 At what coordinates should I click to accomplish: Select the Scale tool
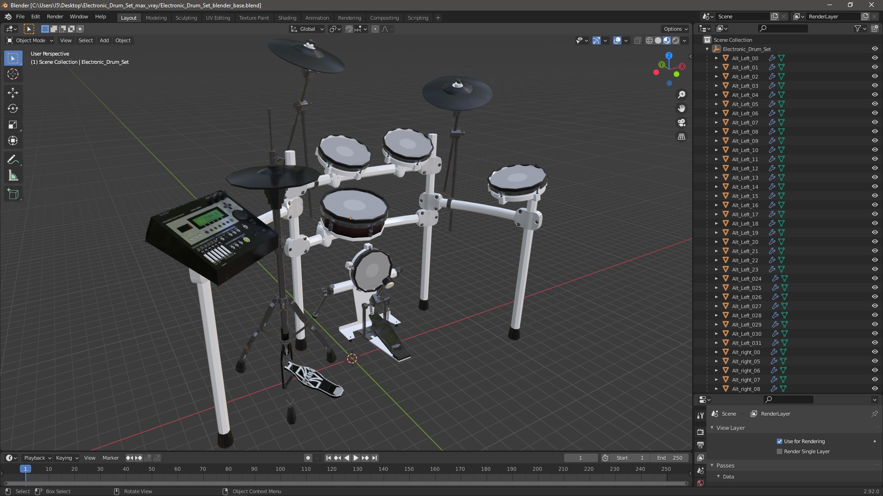[13, 125]
